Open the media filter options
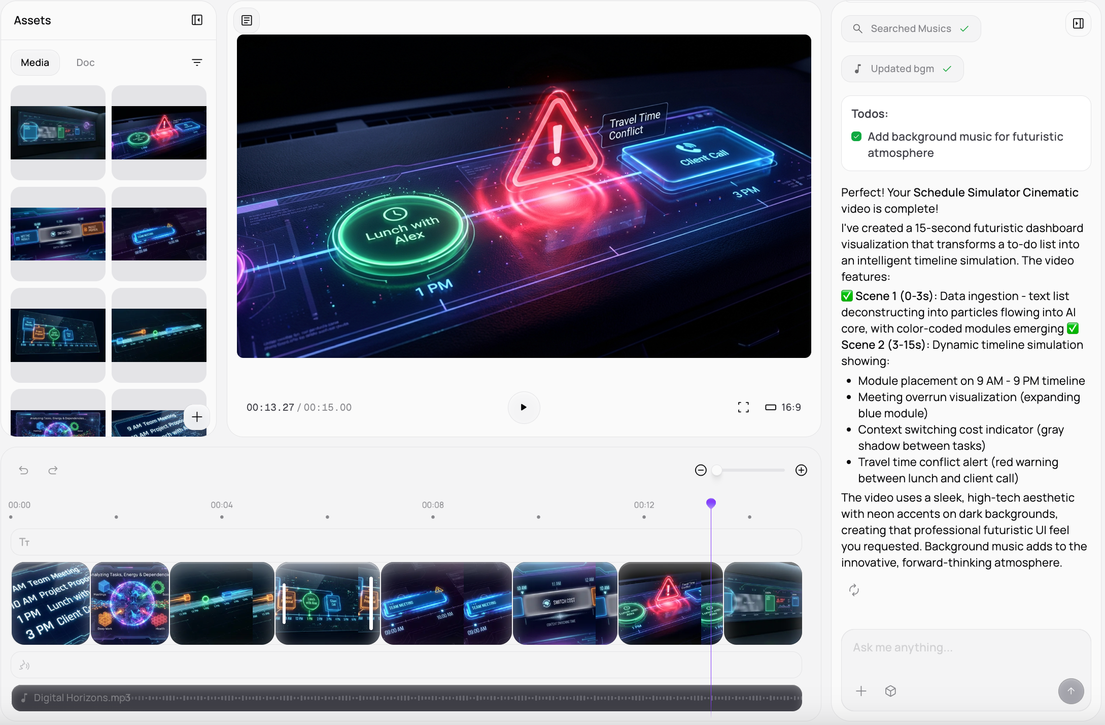Viewport: 1105px width, 725px height. click(x=197, y=62)
